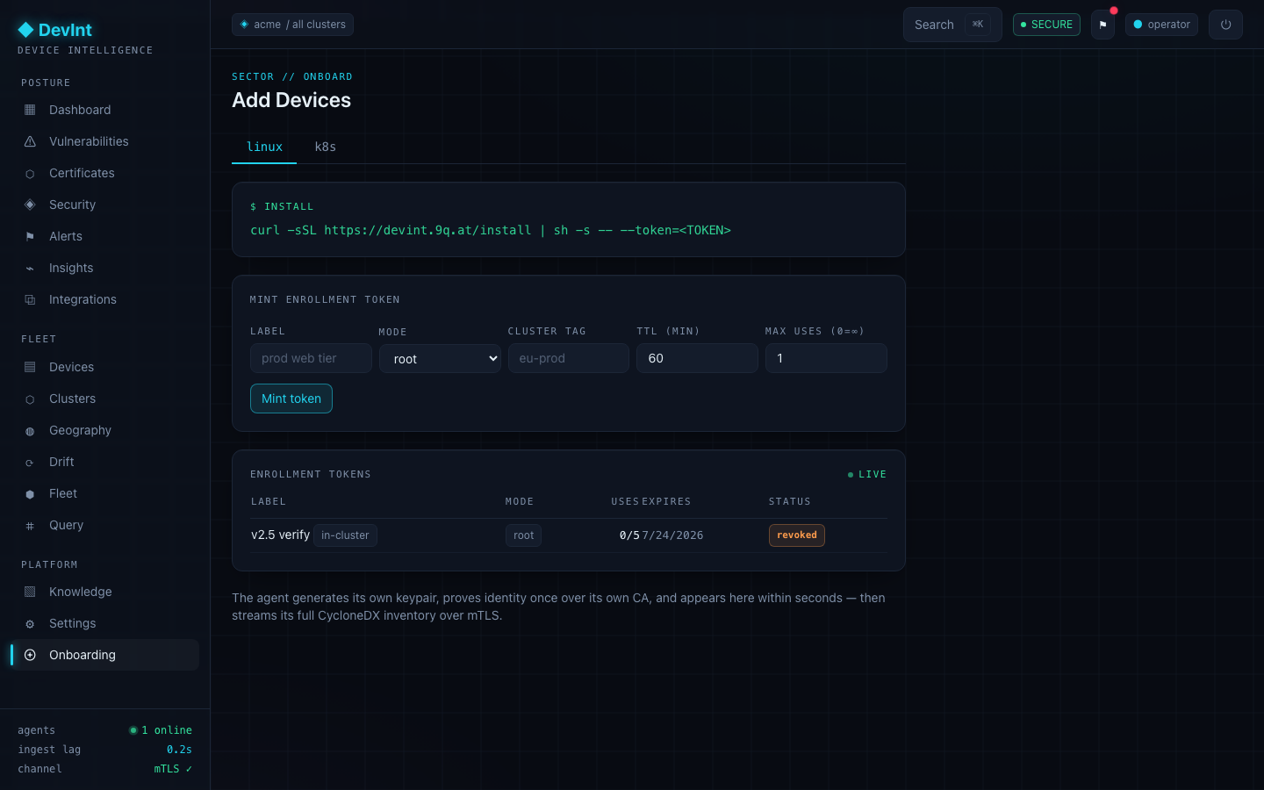Open Vulnerabilities in the sidebar
Viewport: 1264px width, 790px height.
[x=104, y=141]
